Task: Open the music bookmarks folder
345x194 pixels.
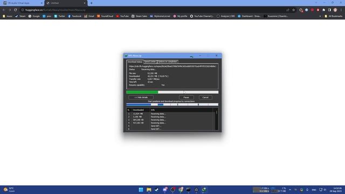Action: [x=8, y=16]
